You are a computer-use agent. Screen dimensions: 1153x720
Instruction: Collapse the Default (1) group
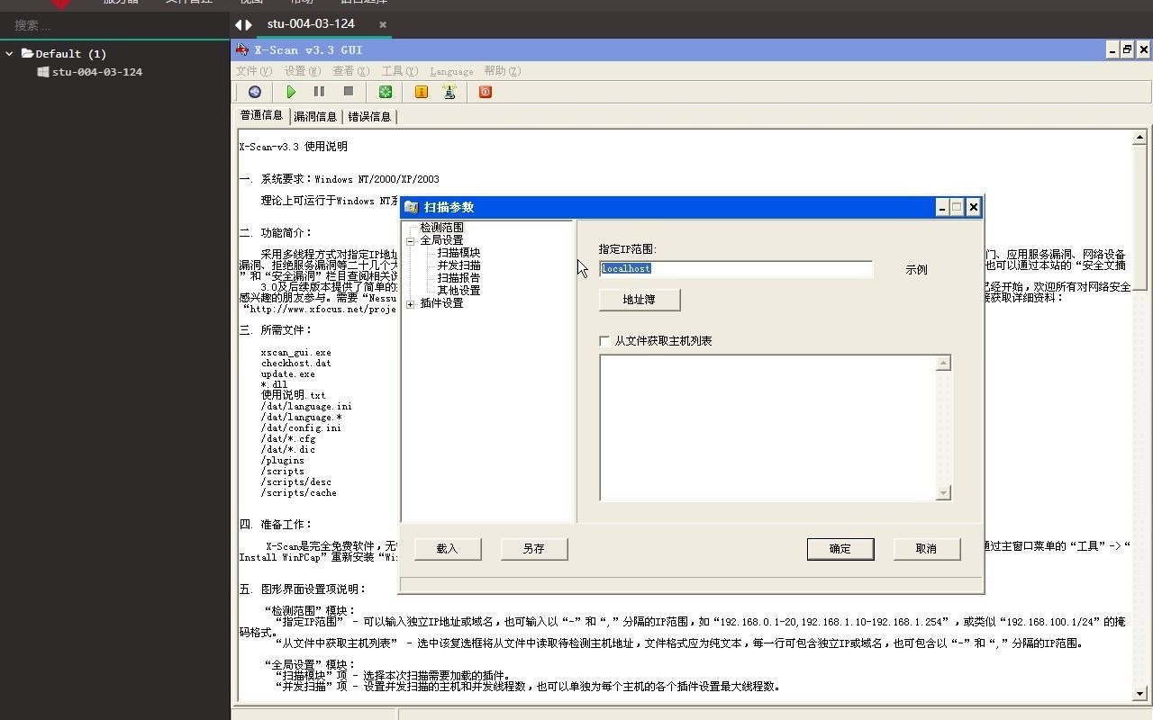[10, 54]
